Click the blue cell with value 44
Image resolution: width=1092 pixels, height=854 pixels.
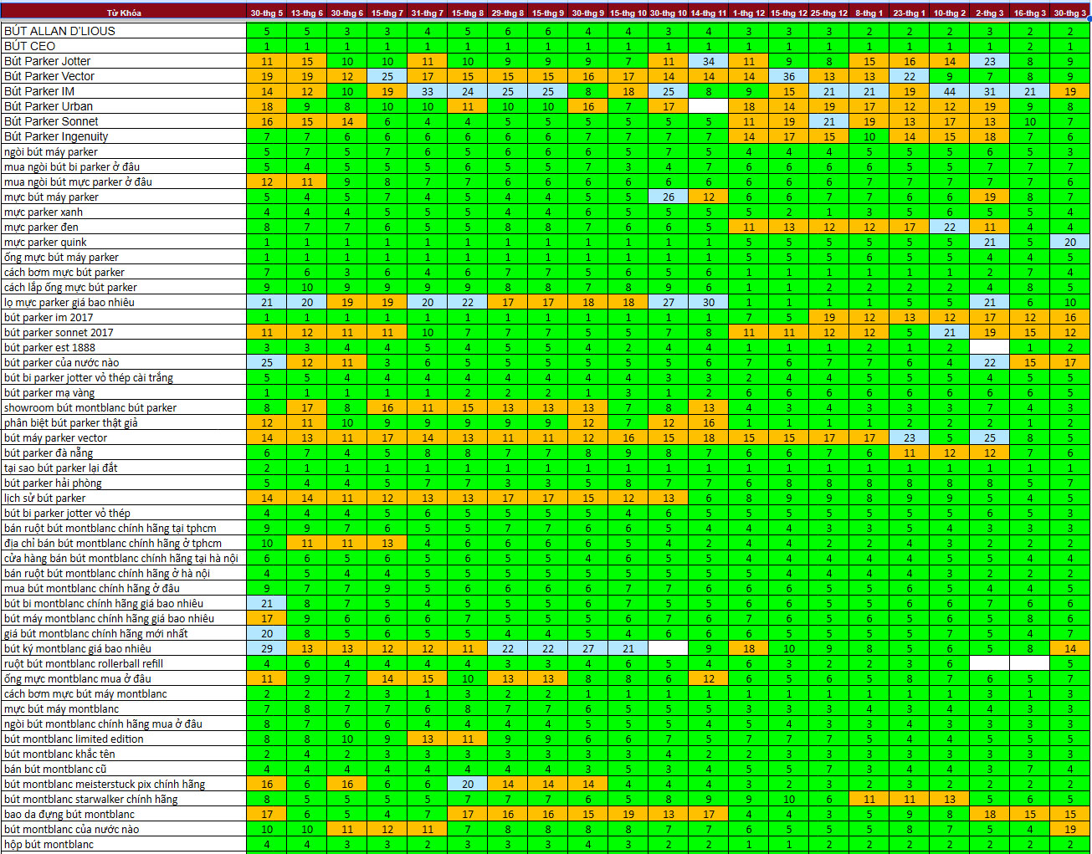tap(950, 91)
